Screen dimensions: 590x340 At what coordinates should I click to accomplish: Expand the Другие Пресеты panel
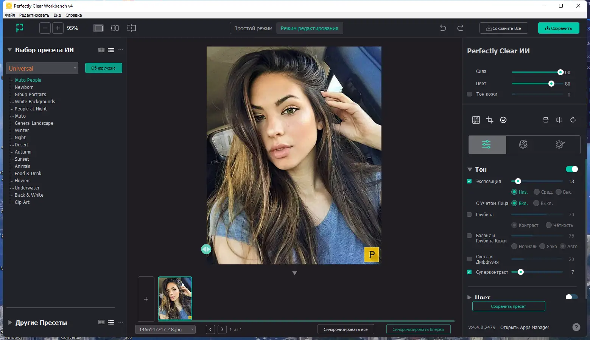(x=10, y=323)
